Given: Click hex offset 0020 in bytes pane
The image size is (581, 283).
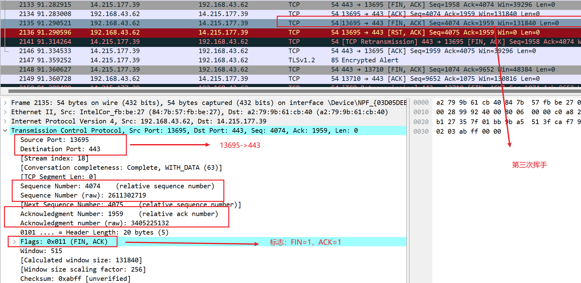Looking at the screenshot, I should pos(421,122).
